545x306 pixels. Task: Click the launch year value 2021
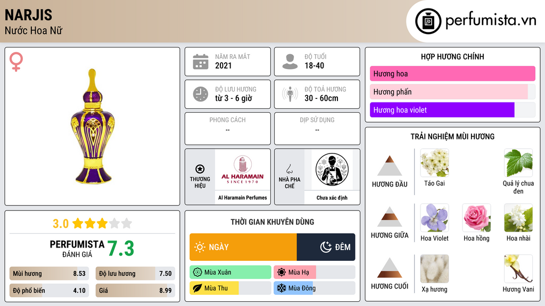(224, 65)
